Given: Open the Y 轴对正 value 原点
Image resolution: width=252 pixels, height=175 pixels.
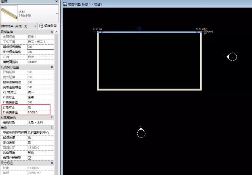Looking at the screenshot, I should coord(41,97).
